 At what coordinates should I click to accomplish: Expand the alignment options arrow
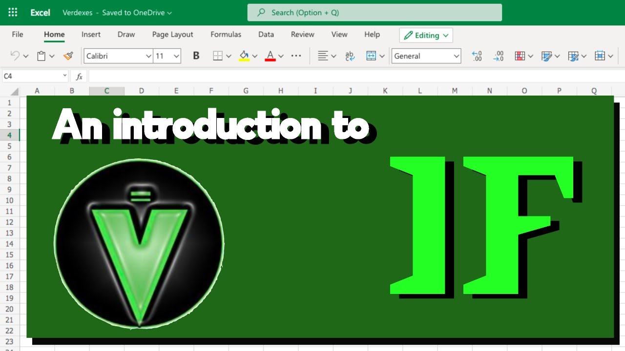tap(333, 57)
